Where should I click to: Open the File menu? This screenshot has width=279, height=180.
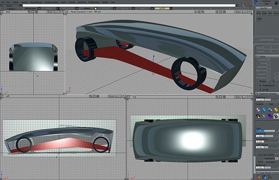[x=2, y=2]
